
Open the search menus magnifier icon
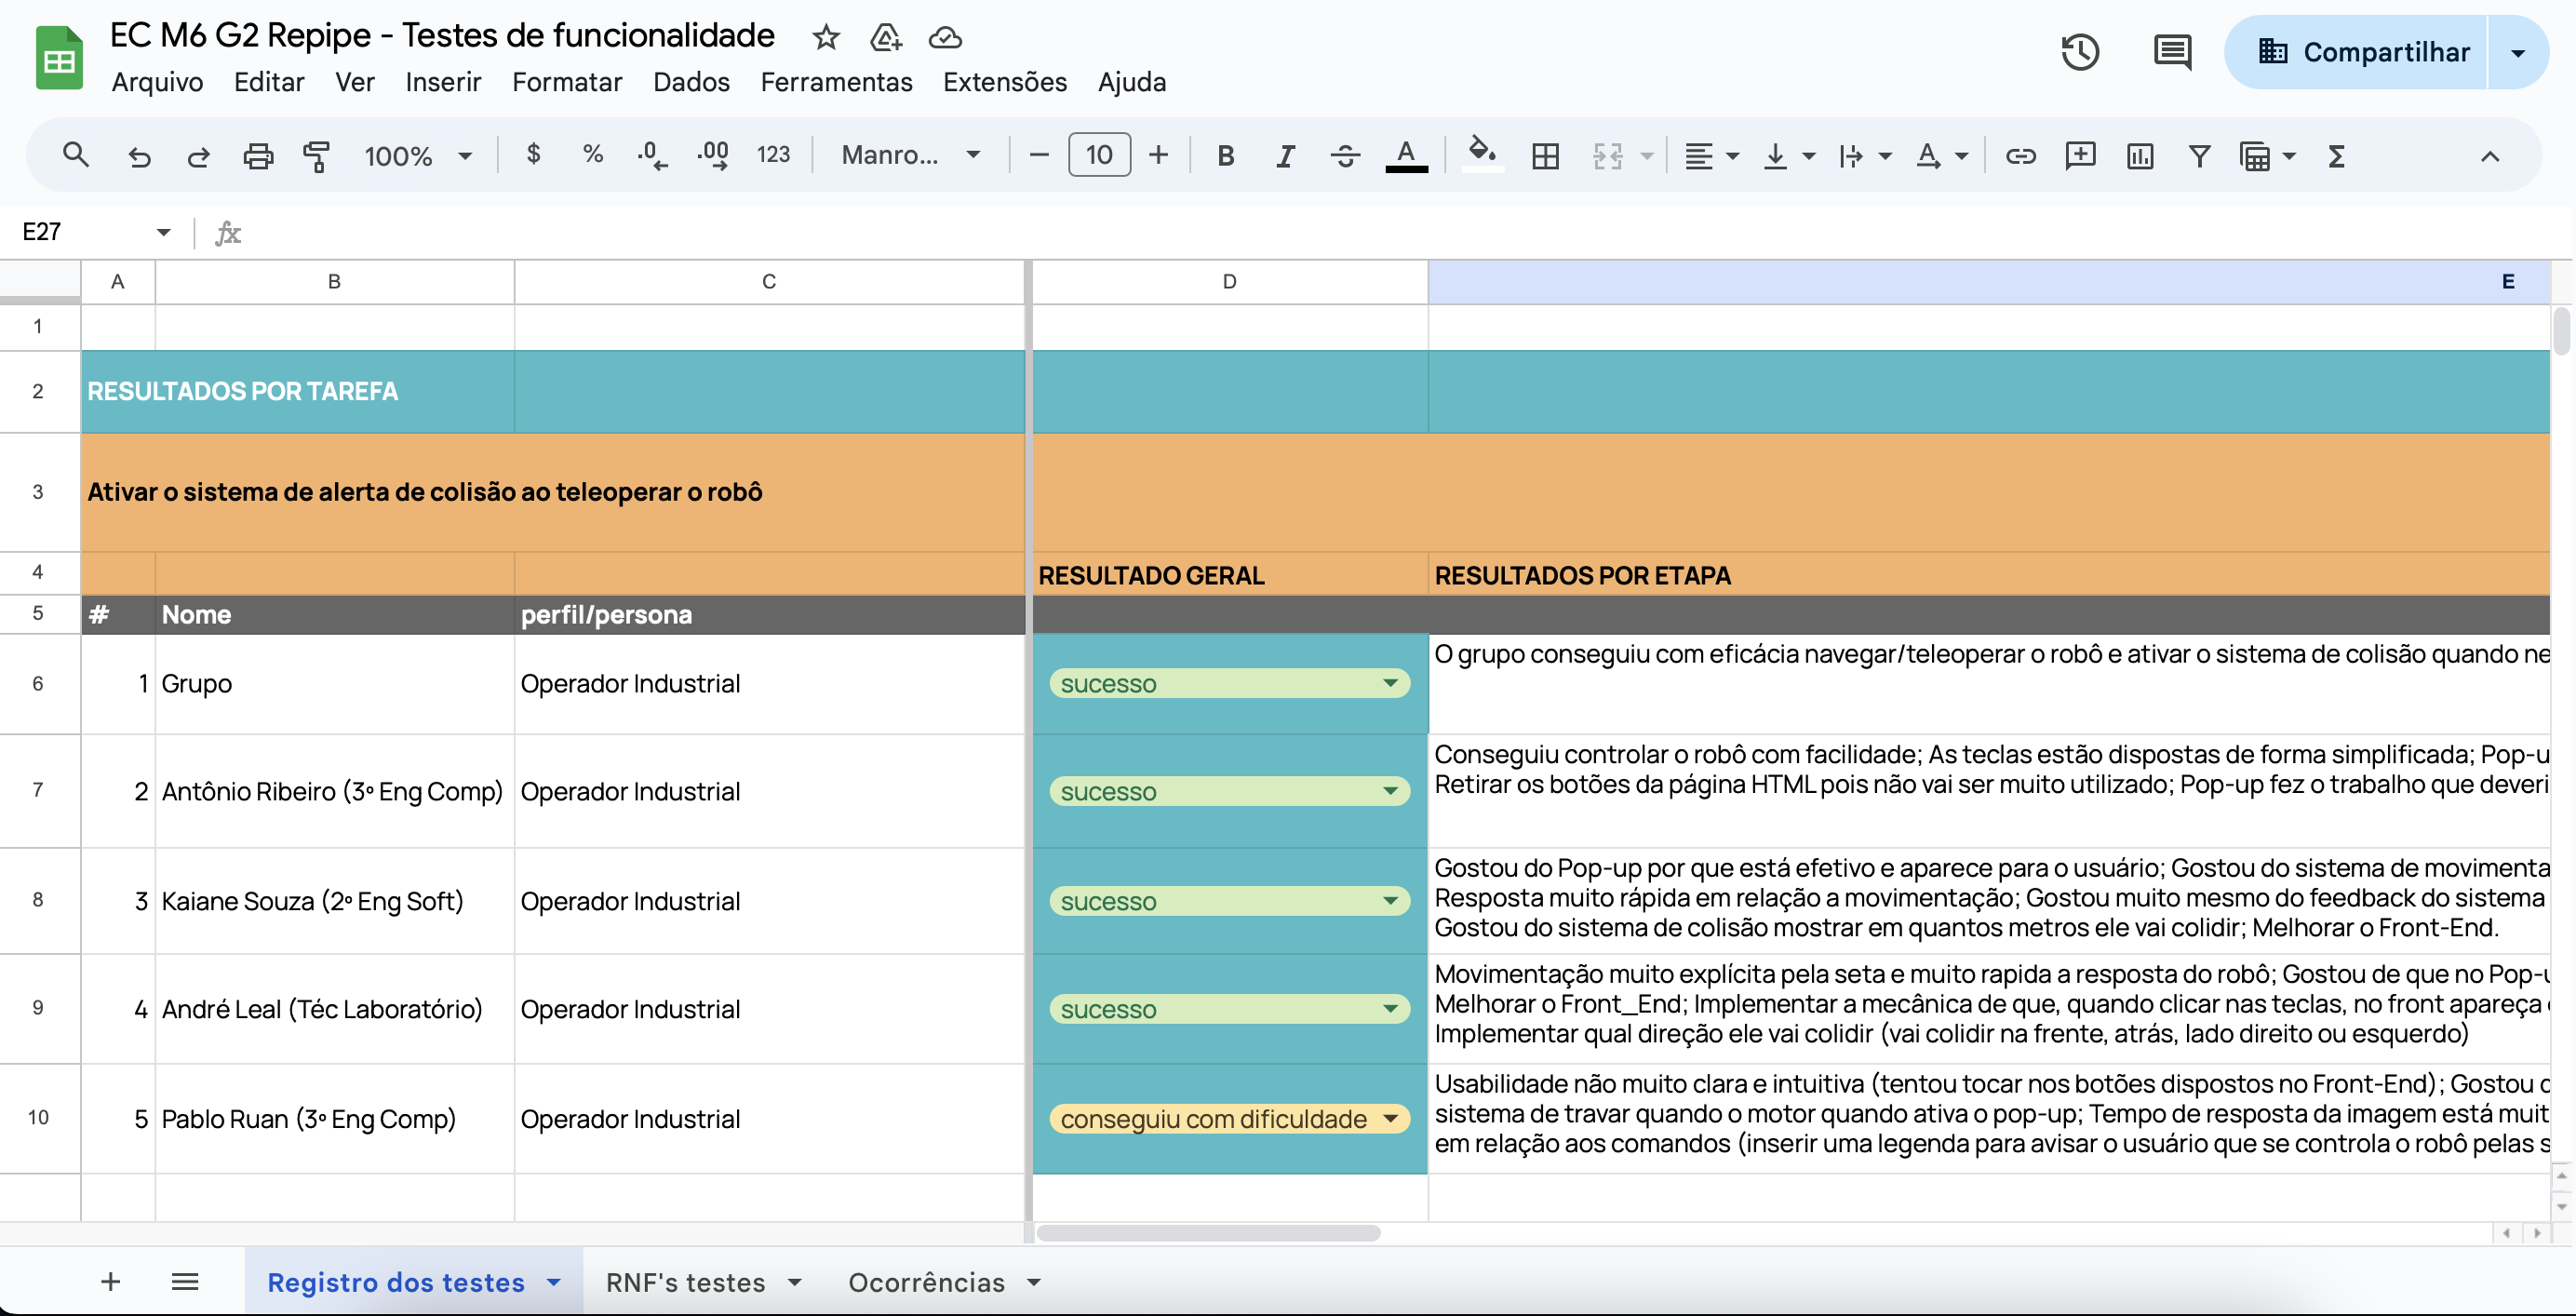76,155
